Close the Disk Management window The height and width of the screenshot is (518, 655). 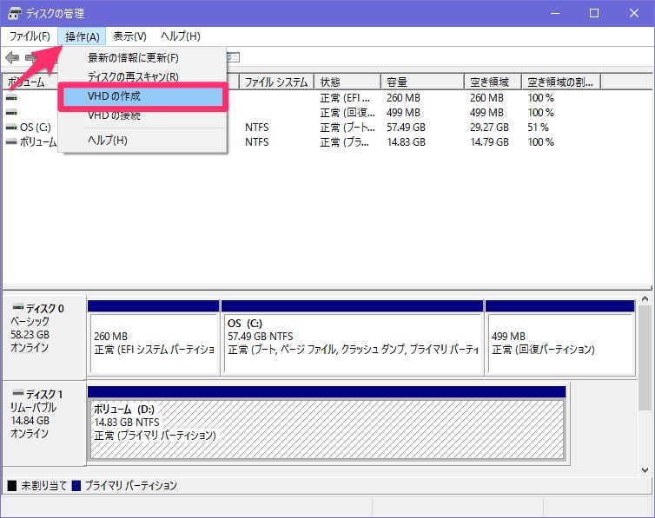[634, 13]
